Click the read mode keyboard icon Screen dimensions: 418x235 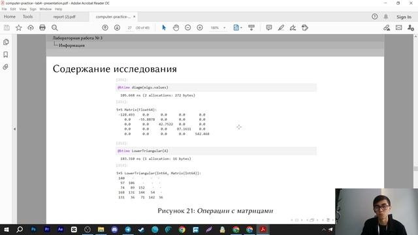point(251,27)
